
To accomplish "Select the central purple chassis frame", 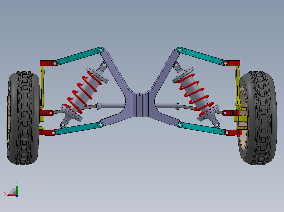I will click(140, 105).
